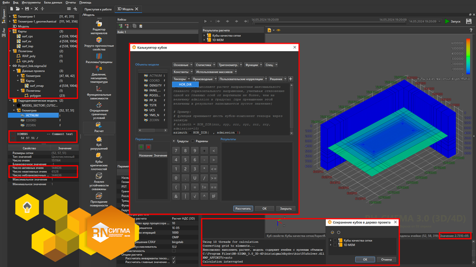Open the Редактор материалов tool
This screenshot has height=267, width=476.
99,26
